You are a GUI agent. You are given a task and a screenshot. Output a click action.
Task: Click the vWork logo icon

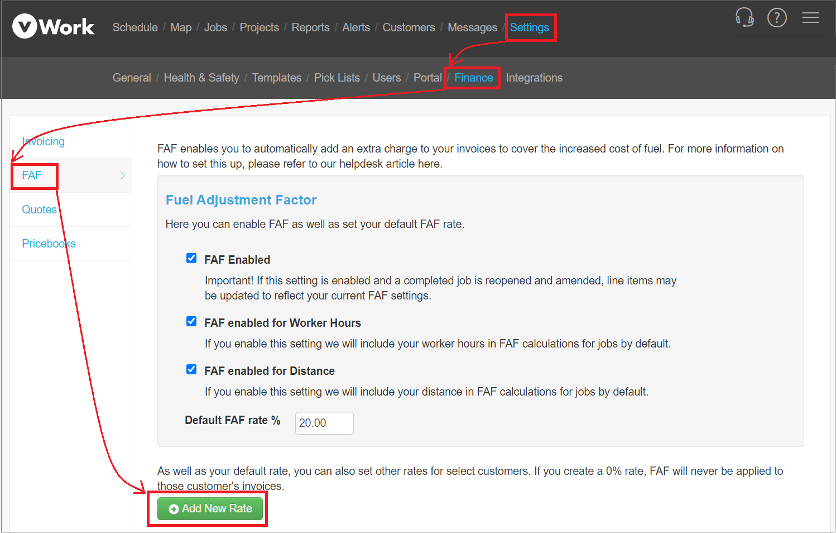[25, 27]
